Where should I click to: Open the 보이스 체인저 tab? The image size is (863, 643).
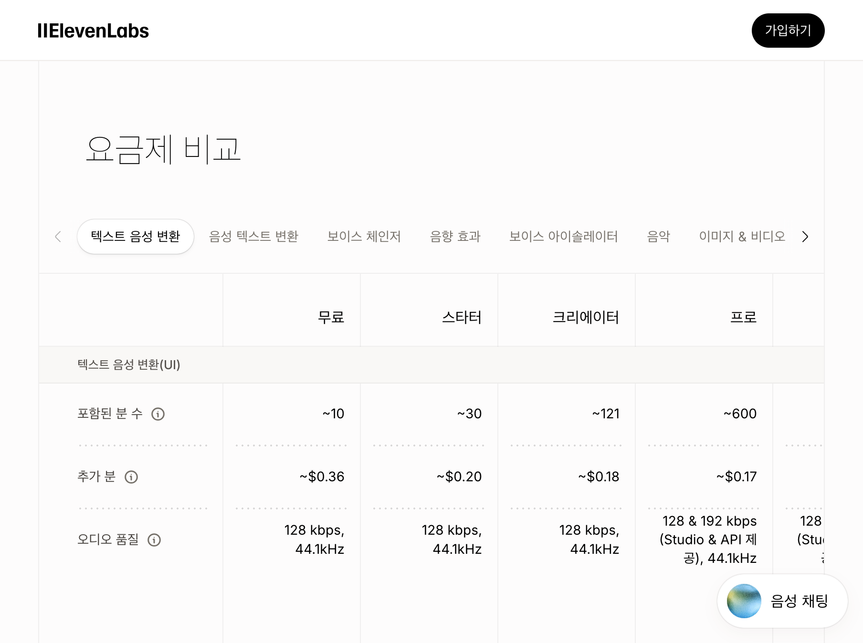point(364,237)
